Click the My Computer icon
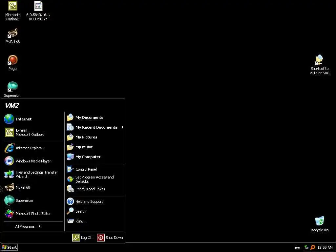The height and width of the screenshot is (252, 336). coord(70,157)
